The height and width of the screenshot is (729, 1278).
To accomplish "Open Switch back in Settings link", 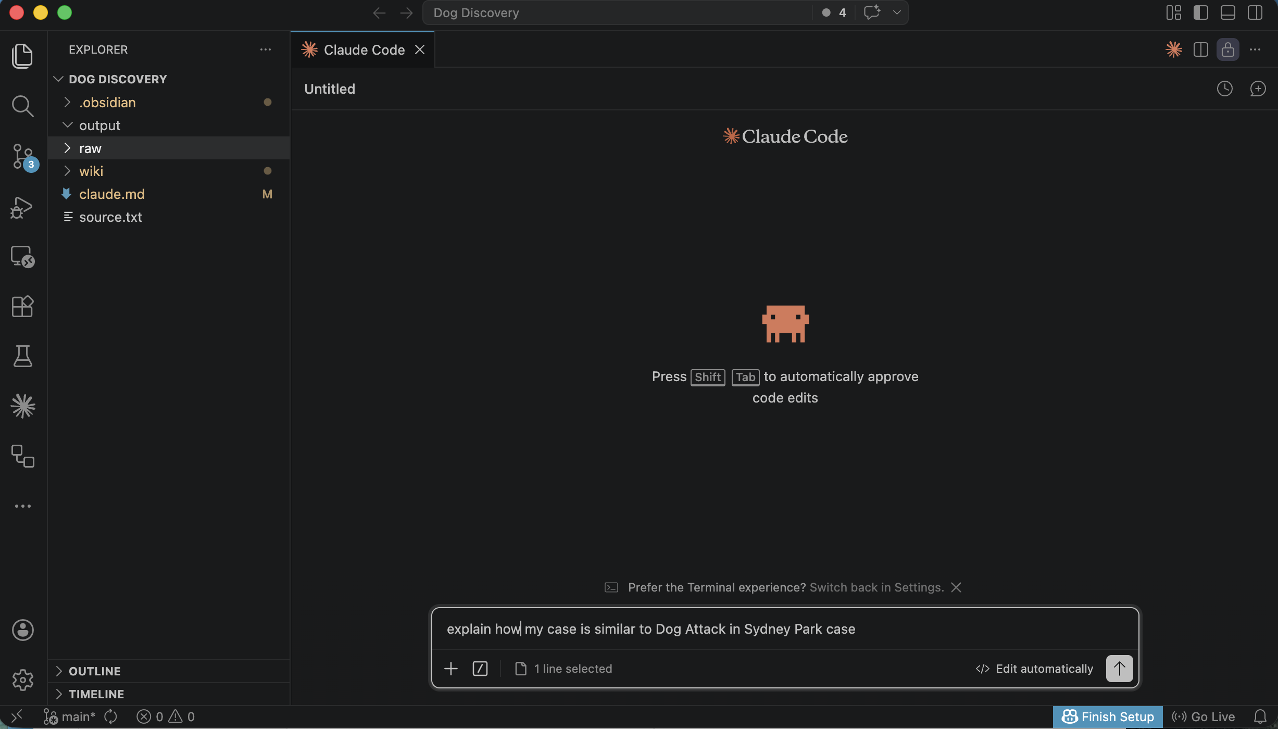I will pyautogui.click(x=877, y=587).
